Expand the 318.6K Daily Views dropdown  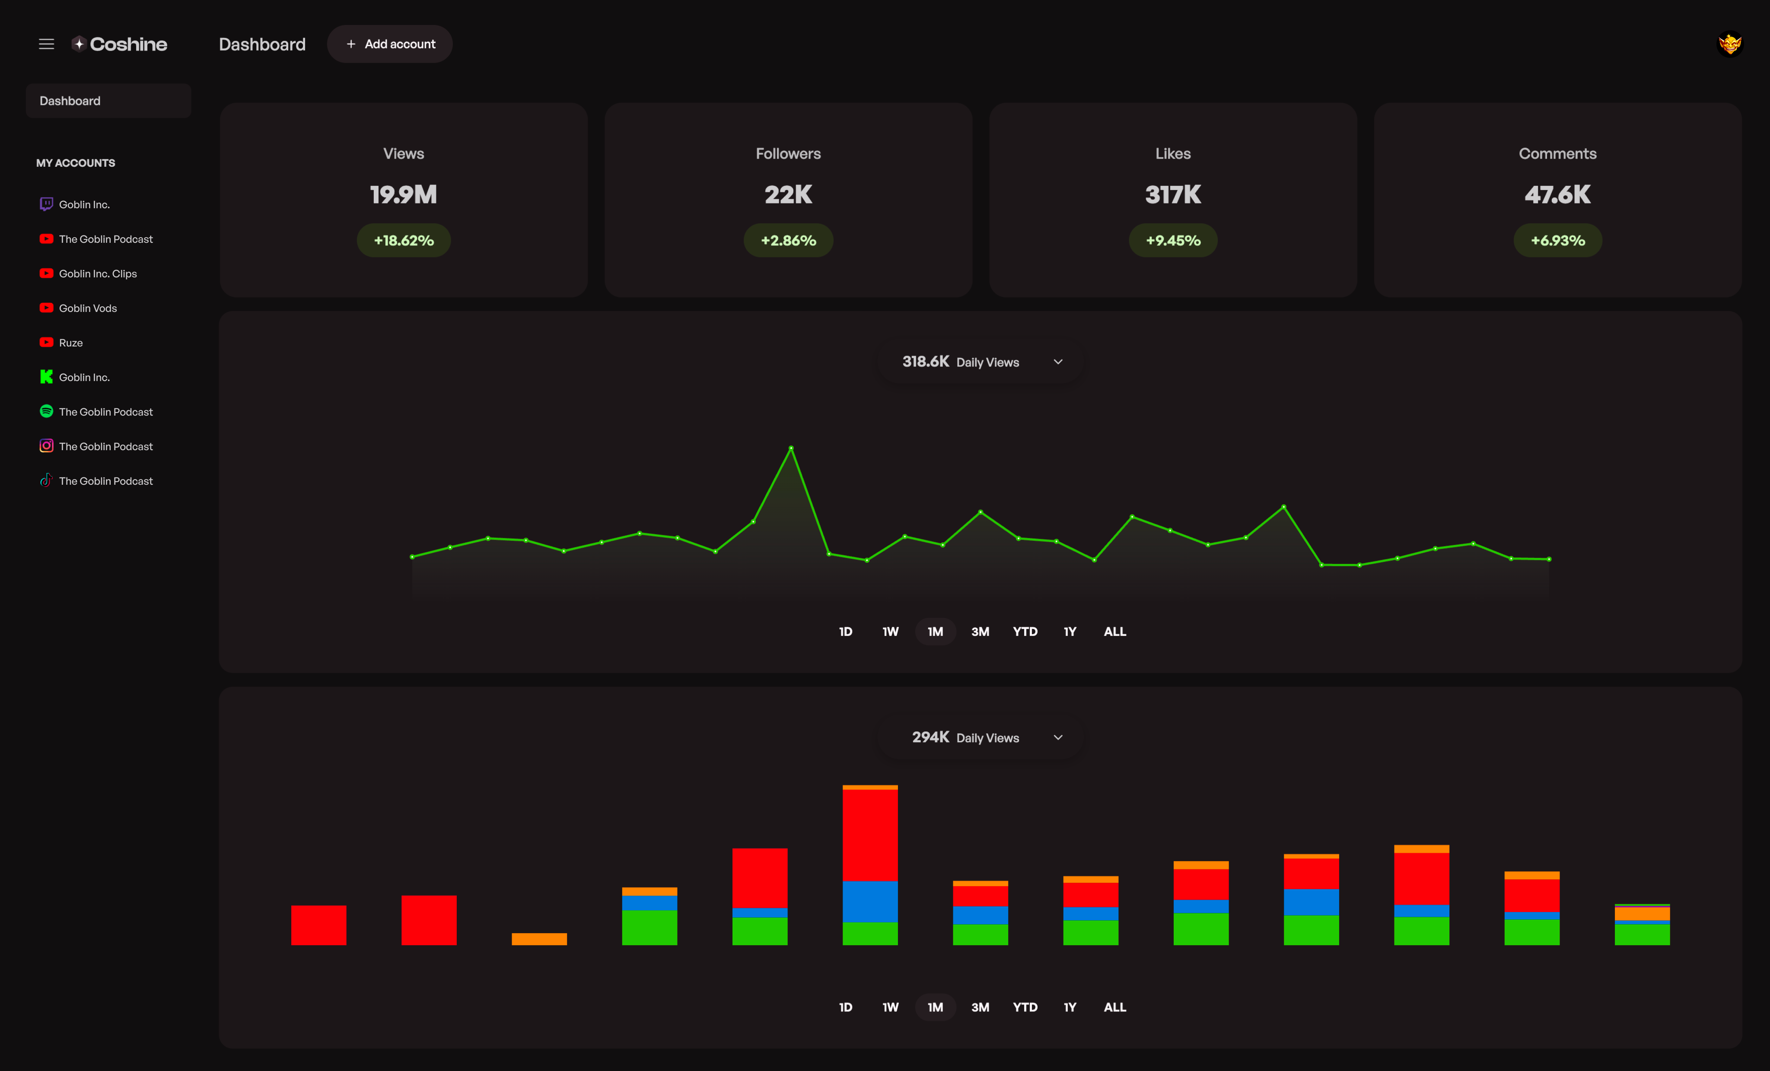tap(980, 361)
